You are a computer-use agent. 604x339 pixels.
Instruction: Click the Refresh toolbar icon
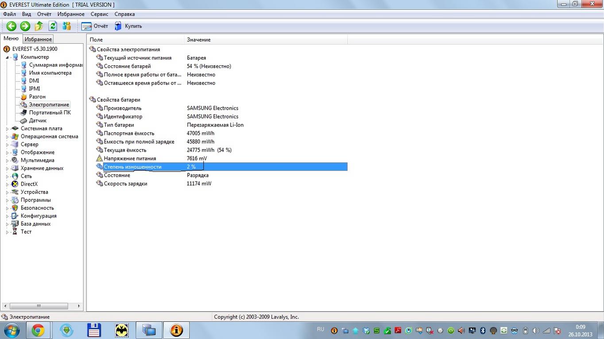point(53,26)
